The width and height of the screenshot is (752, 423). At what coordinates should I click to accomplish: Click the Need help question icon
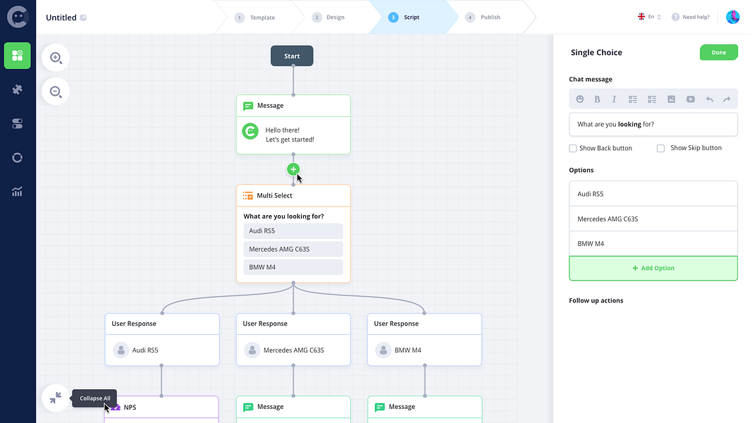pyautogui.click(x=675, y=17)
